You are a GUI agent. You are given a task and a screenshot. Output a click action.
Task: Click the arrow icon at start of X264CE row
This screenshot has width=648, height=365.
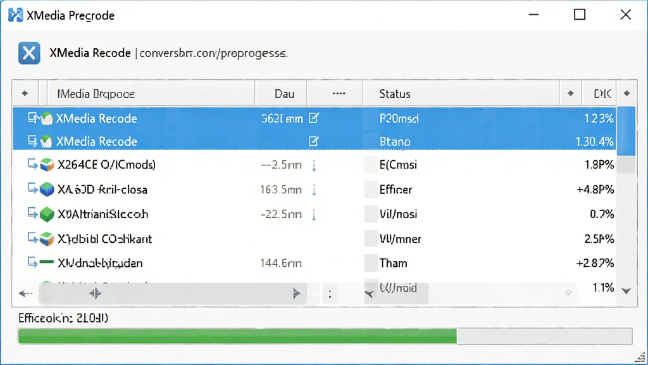(x=33, y=164)
